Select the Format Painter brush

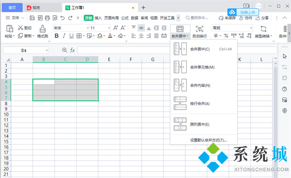pyautogui.click(x=43, y=29)
